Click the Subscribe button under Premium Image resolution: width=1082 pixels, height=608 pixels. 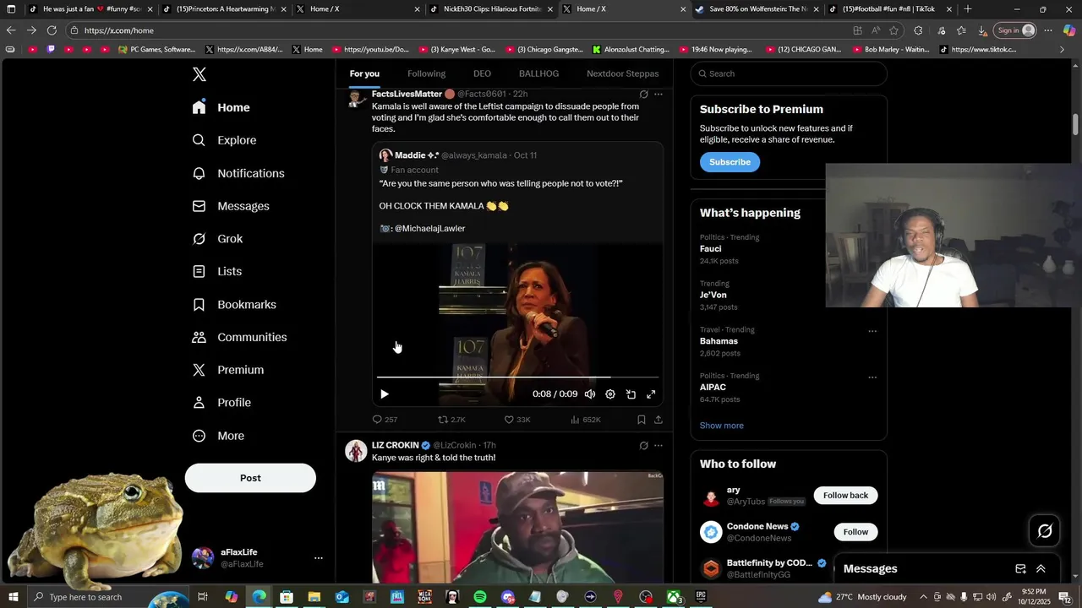(730, 162)
